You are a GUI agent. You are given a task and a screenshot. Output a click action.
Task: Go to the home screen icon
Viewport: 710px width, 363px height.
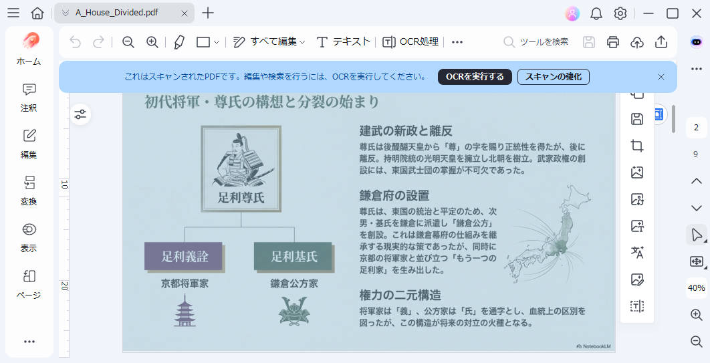[37, 13]
